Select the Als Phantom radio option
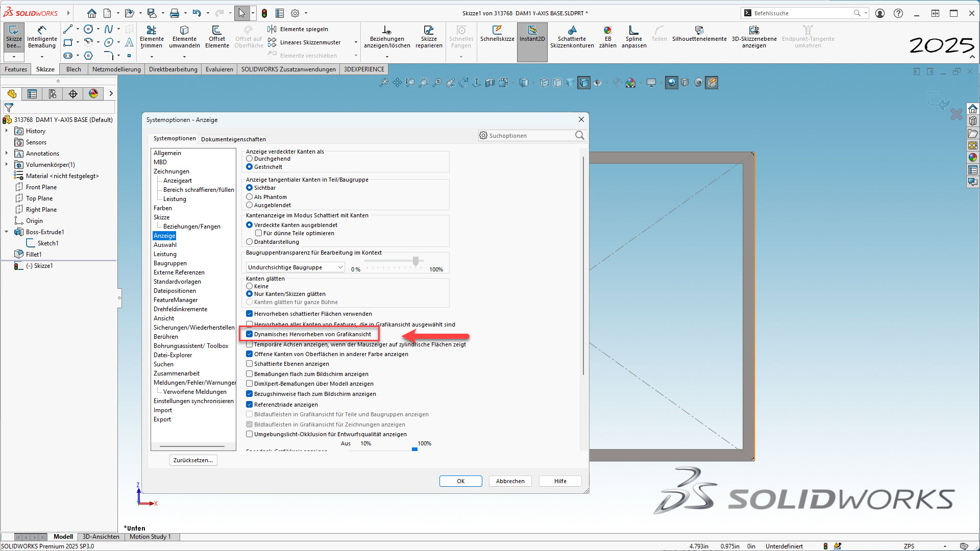980x551 pixels. point(250,197)
